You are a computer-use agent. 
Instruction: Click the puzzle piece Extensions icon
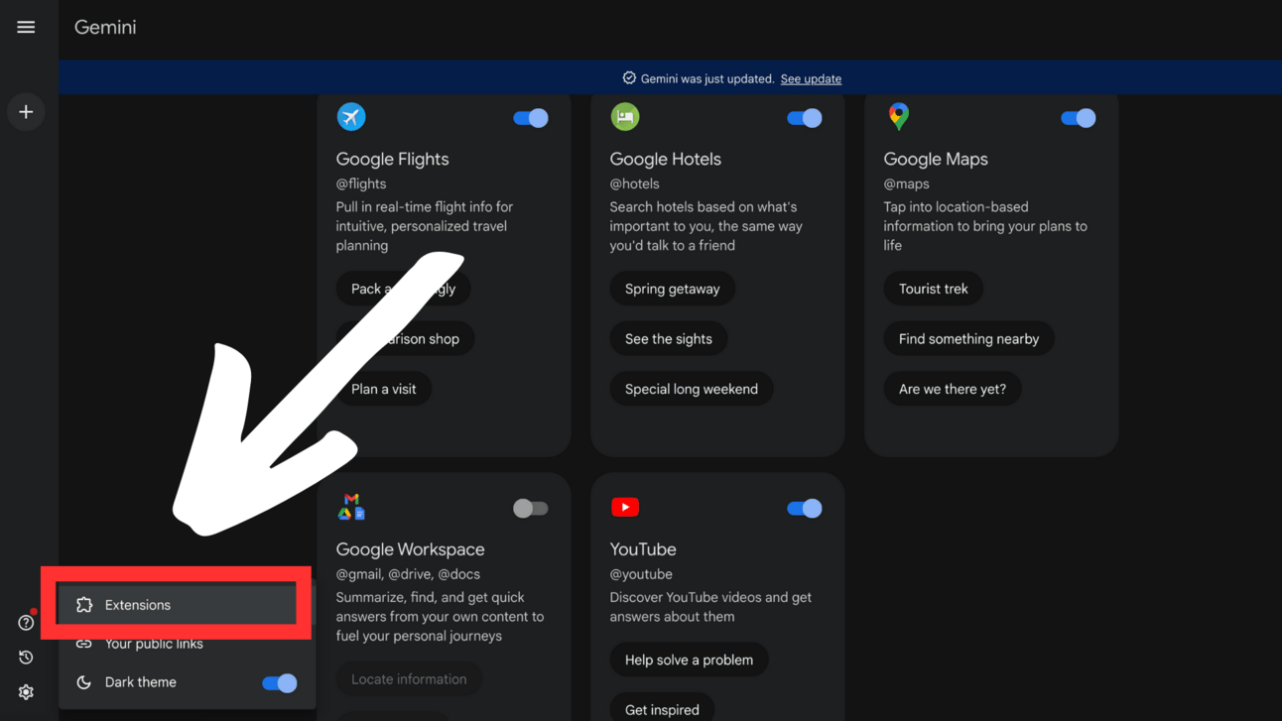tap(84, 605)
